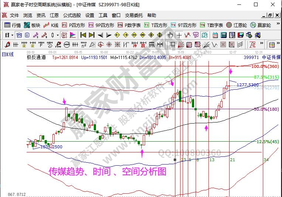Click the pink flag marker icon
282x197 pixels.
[x=72, y=35]
